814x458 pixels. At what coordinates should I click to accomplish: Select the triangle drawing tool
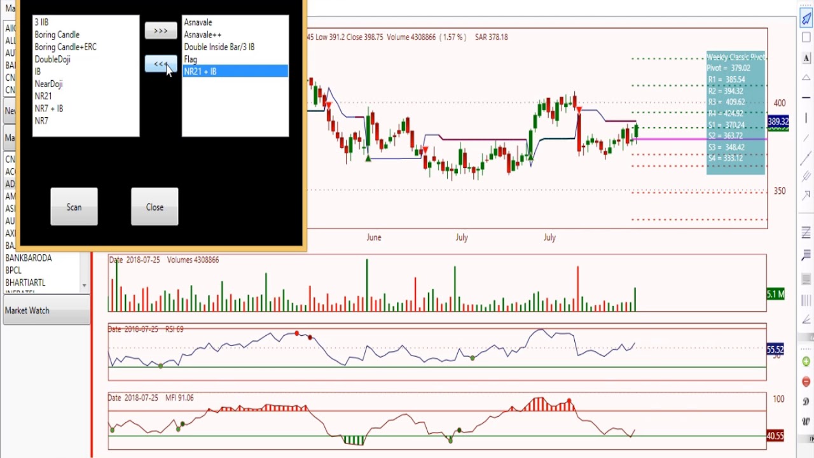[806, 78]
